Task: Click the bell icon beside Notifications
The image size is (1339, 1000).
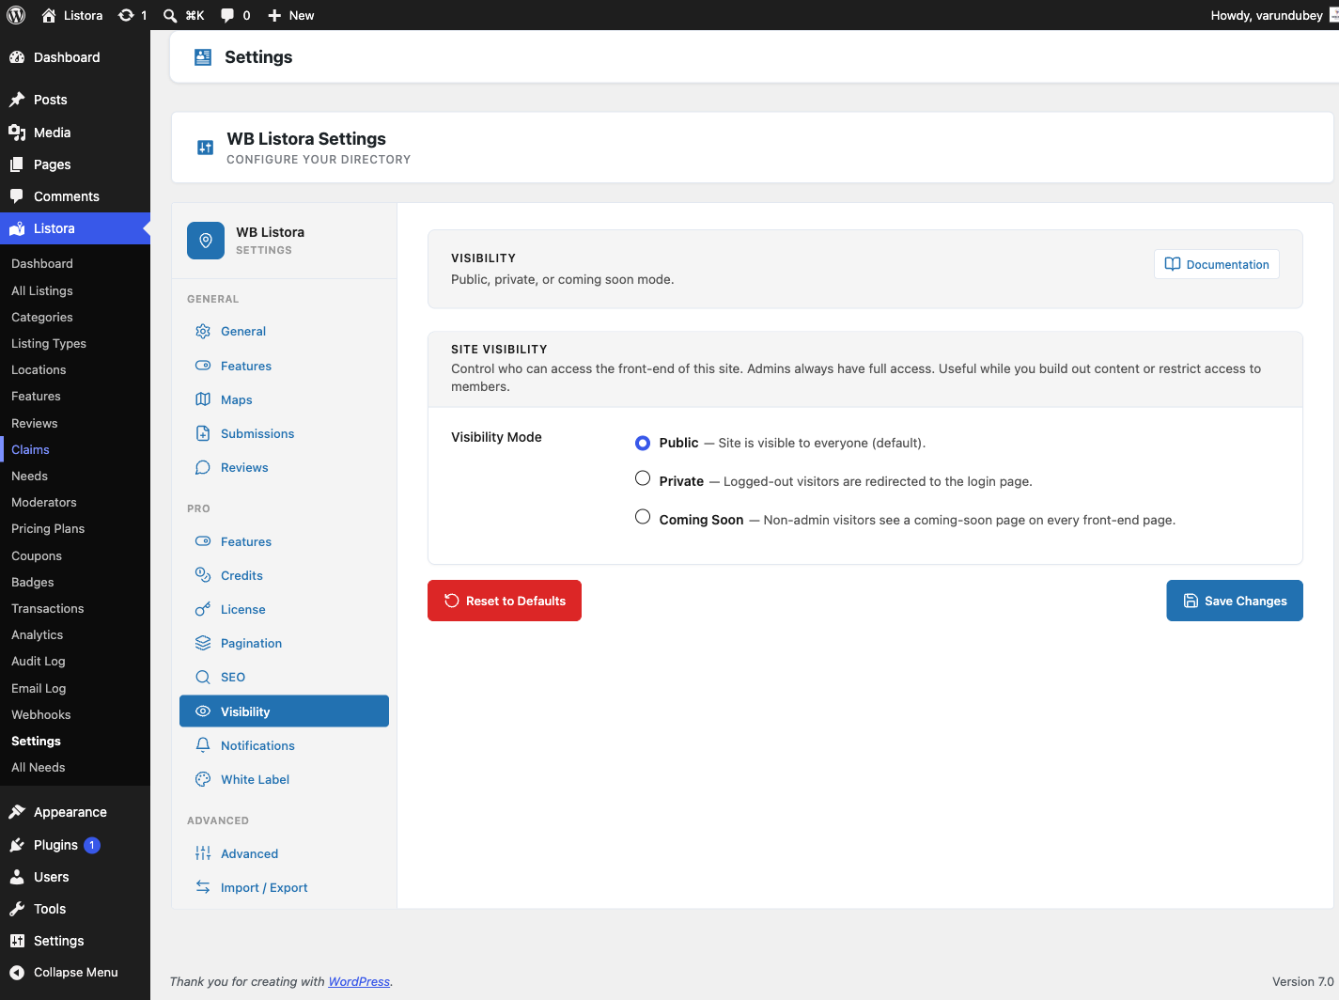Action: click(x=203, y=745)
